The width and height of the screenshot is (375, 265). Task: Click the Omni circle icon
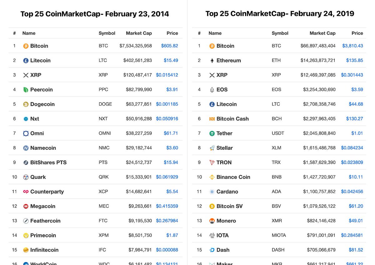(26, 133)
